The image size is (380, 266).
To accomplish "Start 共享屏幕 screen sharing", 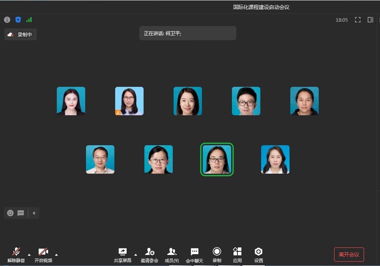I will 123,255.
